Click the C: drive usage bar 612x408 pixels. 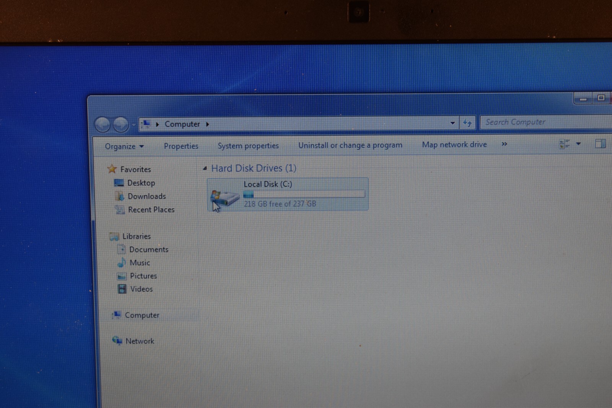pyautogui.click(x=304, y=194)
